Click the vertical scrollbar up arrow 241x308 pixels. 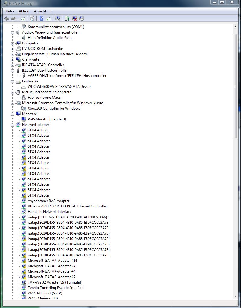coord(235,27)
